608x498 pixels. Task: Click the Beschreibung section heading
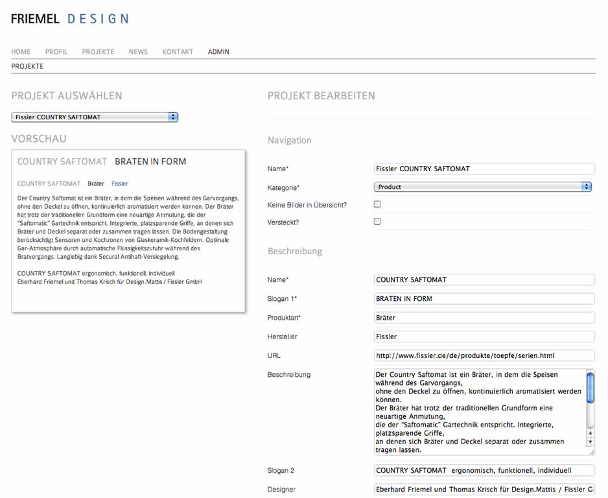point(295,252)
